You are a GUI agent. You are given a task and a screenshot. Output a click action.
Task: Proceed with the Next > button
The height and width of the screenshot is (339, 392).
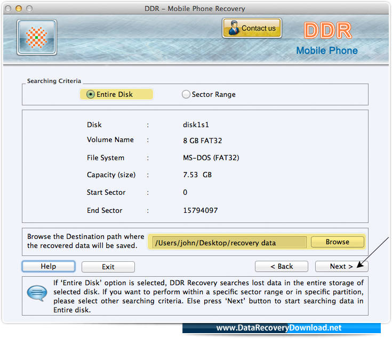coord(341,266)
